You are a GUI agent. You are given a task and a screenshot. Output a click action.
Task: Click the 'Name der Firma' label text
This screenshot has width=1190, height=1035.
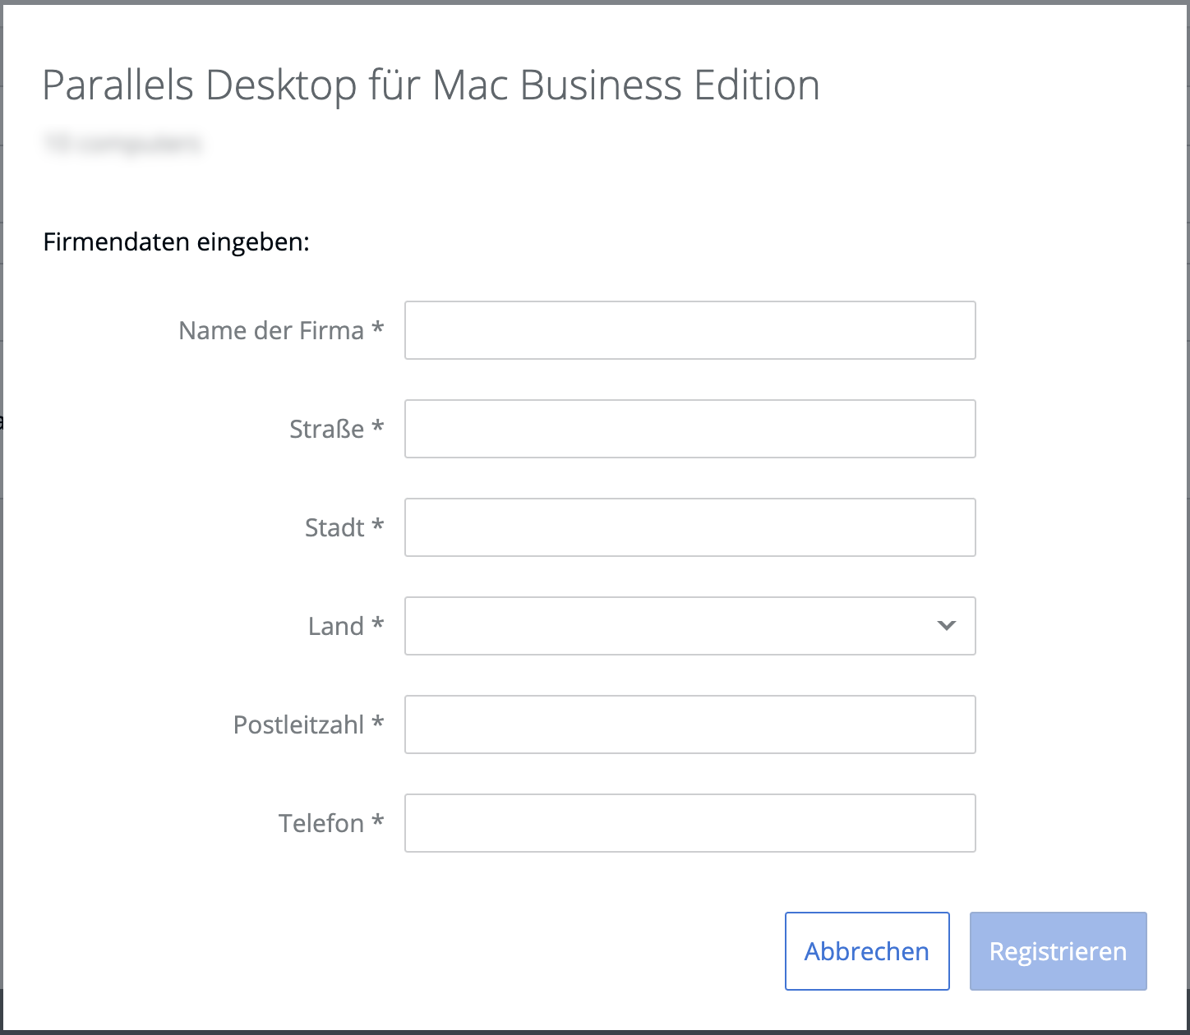[x=271, y=330]
